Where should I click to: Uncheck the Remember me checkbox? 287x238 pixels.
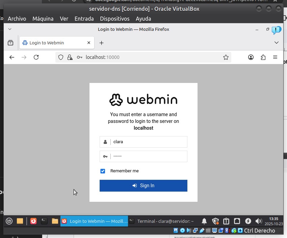(x=103, y=171)
